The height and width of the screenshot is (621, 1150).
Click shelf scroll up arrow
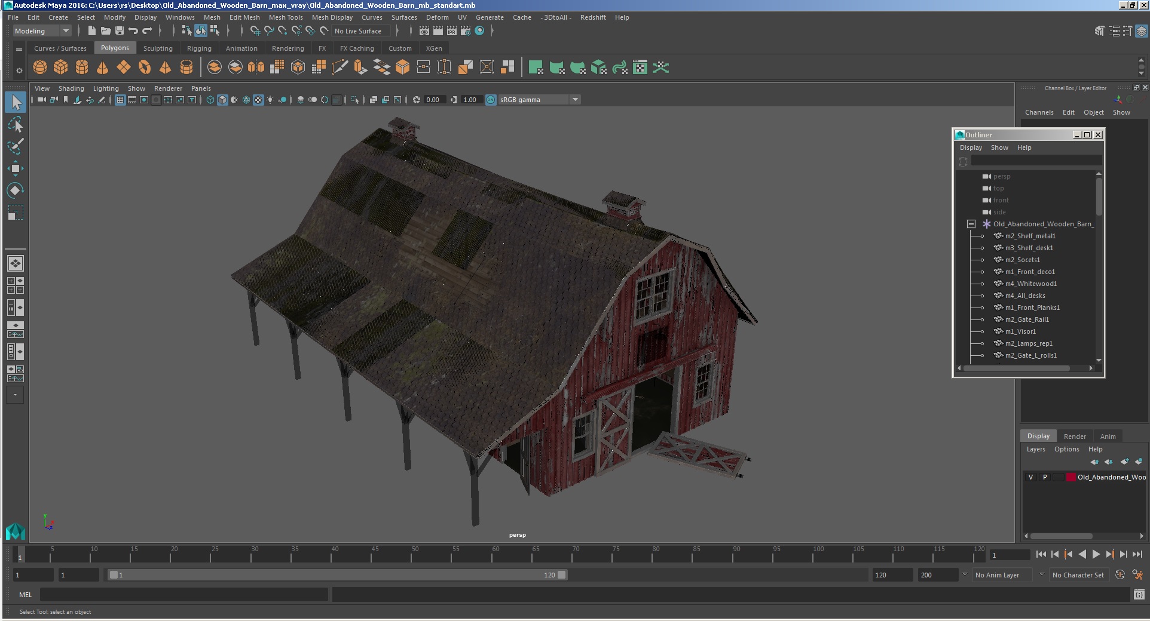tap(1141, 60)
